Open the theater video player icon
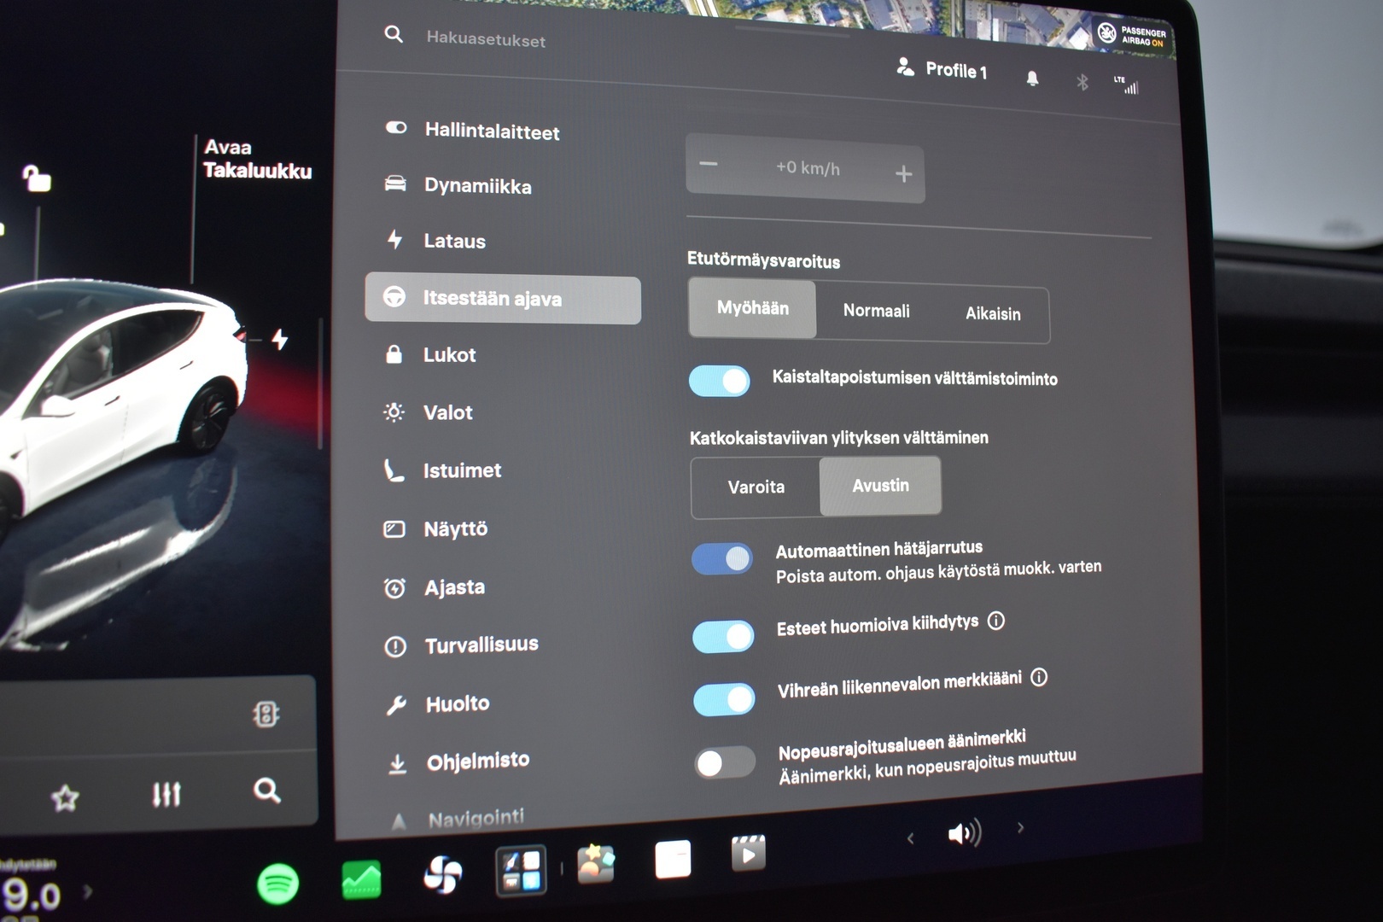1383x922 pixels. tap(749, 853)
